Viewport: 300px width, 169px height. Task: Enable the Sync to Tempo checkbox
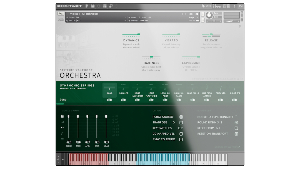pos(181,140)
